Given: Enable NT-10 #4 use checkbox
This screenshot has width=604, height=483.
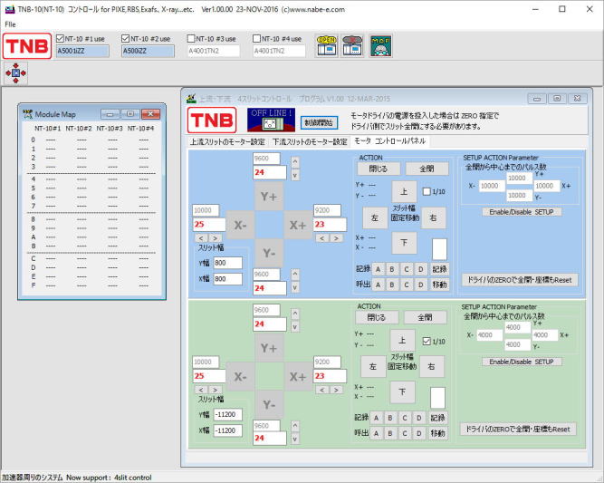Looking at the screenshot, I should click(256, 39).
